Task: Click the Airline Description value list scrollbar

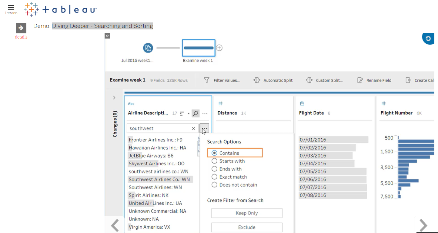Action: tap(199, 146)
